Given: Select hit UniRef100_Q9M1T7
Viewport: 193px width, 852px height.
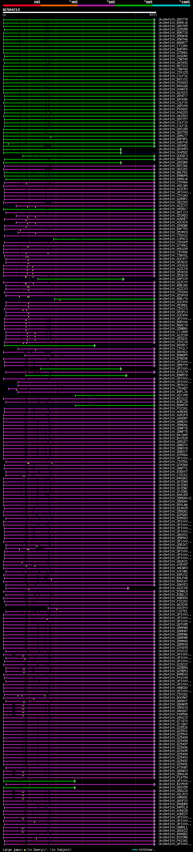Looking at the screenshot, I should click(173, 136).
